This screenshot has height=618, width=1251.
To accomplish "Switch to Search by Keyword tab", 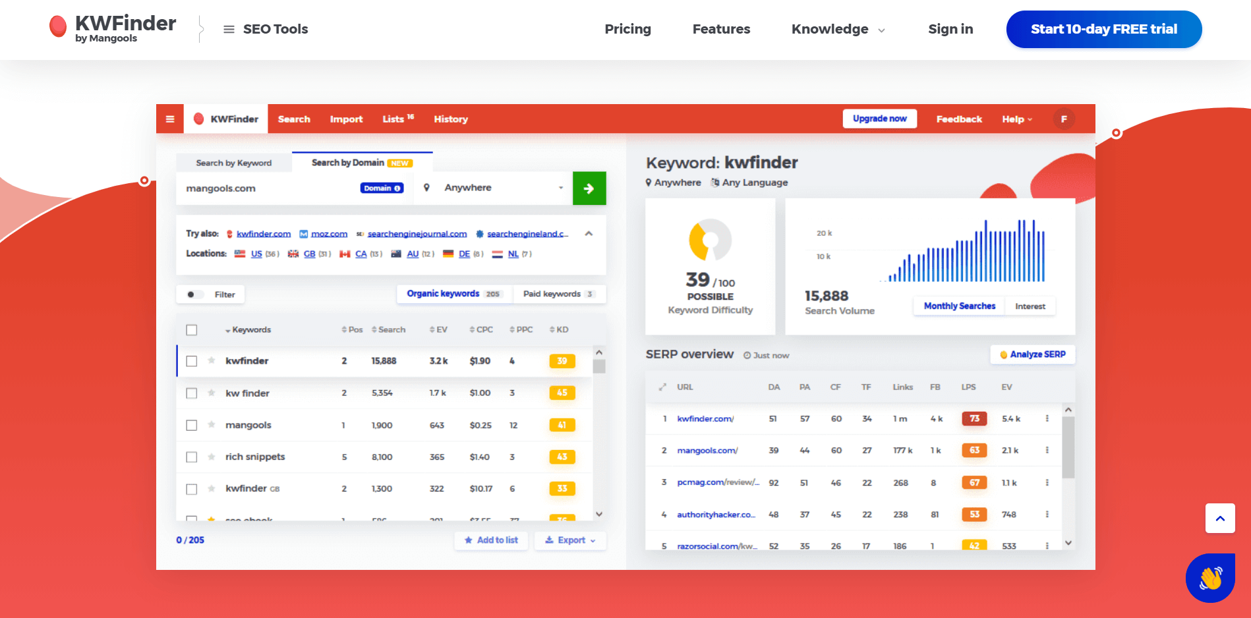I will (x=234, y=163).
